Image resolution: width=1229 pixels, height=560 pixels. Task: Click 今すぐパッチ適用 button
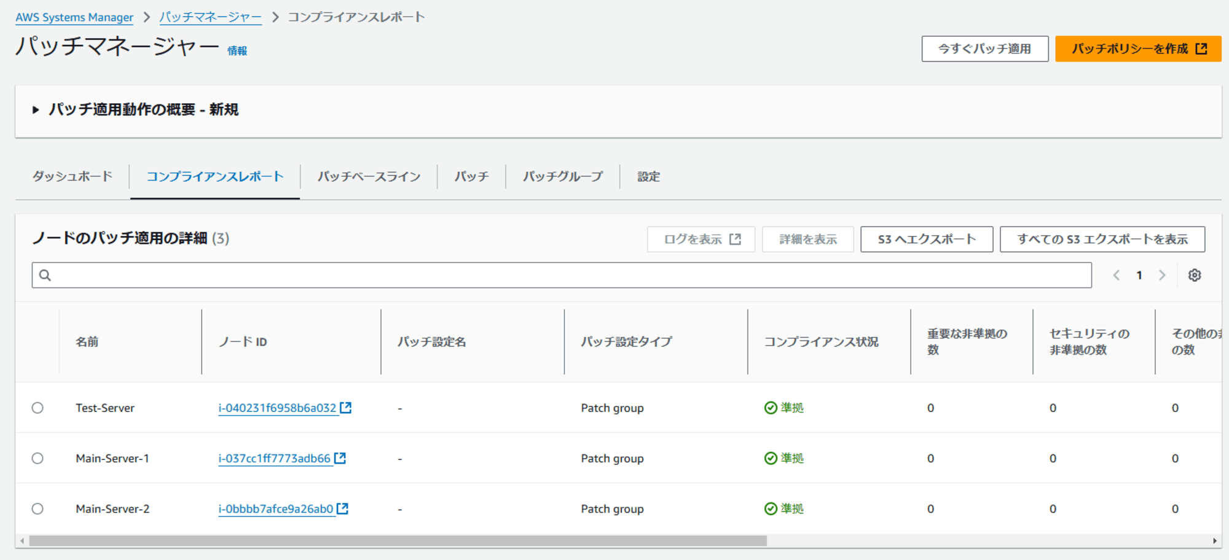[985, 49]
